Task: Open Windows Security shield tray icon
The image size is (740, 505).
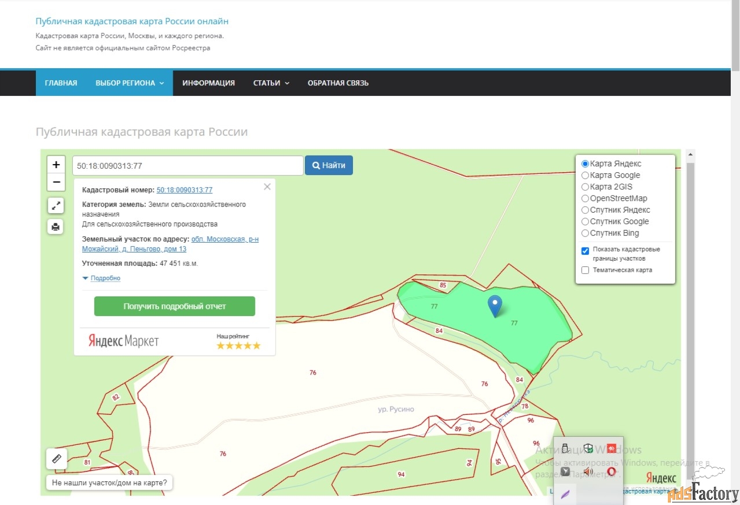Action: click(588, 448)
